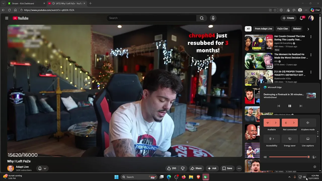Go to the YouTube home logo

click(x=20, y=18)
